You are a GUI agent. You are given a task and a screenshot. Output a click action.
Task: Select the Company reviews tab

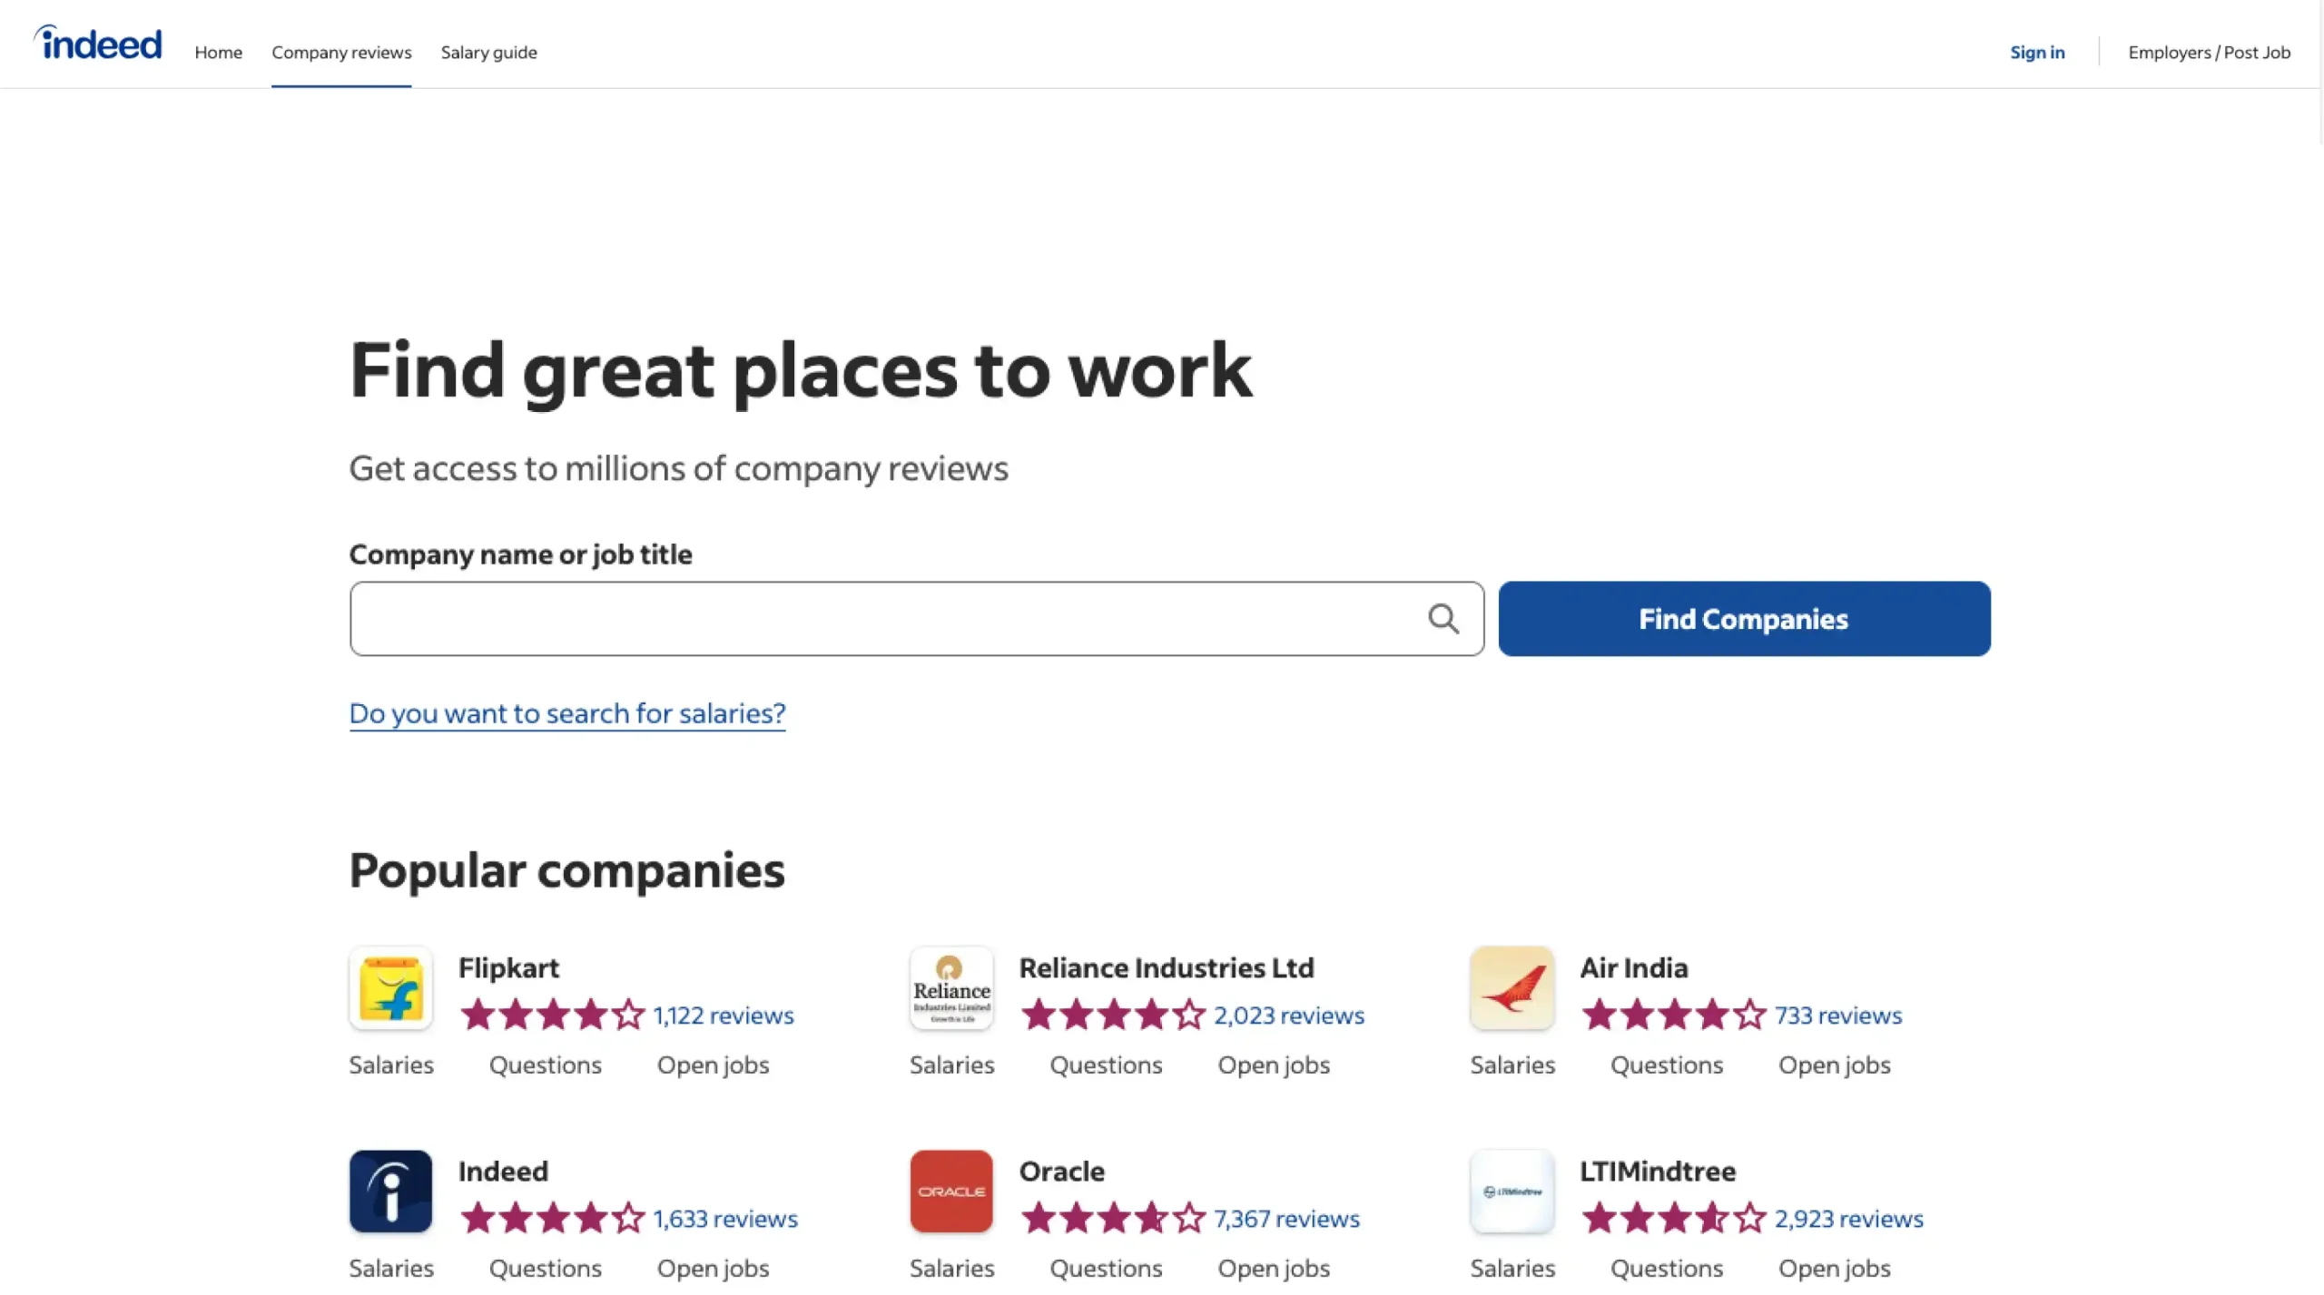point(341,53)
